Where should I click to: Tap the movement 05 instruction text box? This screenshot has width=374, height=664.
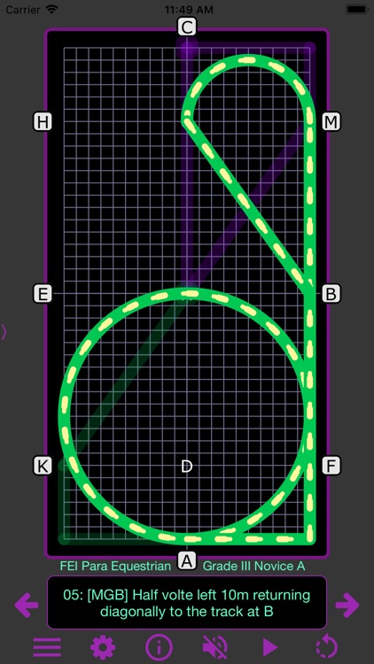coord(187,602)
